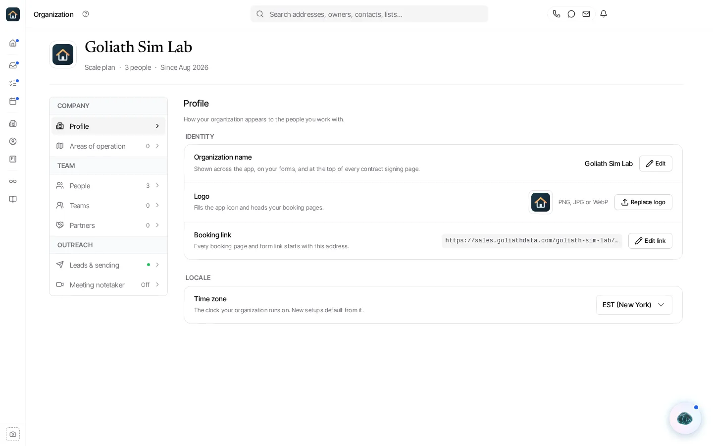This screenshot has width=713, height=446.
Task: Click the 'PNG, JPG or WebP' hint text
Action: pos(583,202)
